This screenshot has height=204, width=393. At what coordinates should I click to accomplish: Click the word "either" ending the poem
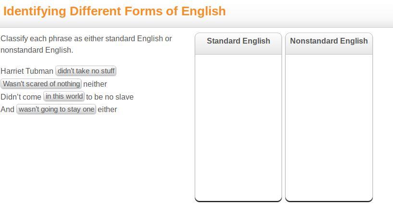[107, 109]
